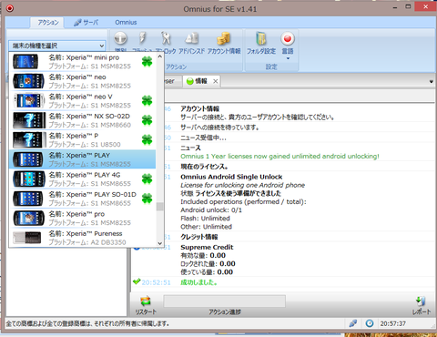Click the 成功しました。 log line
The image size is (437, 337).
point(198,282)
